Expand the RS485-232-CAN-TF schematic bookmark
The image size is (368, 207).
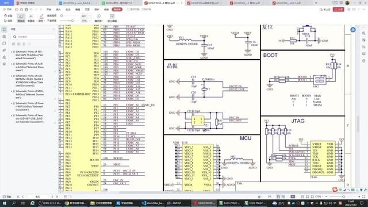11,52
